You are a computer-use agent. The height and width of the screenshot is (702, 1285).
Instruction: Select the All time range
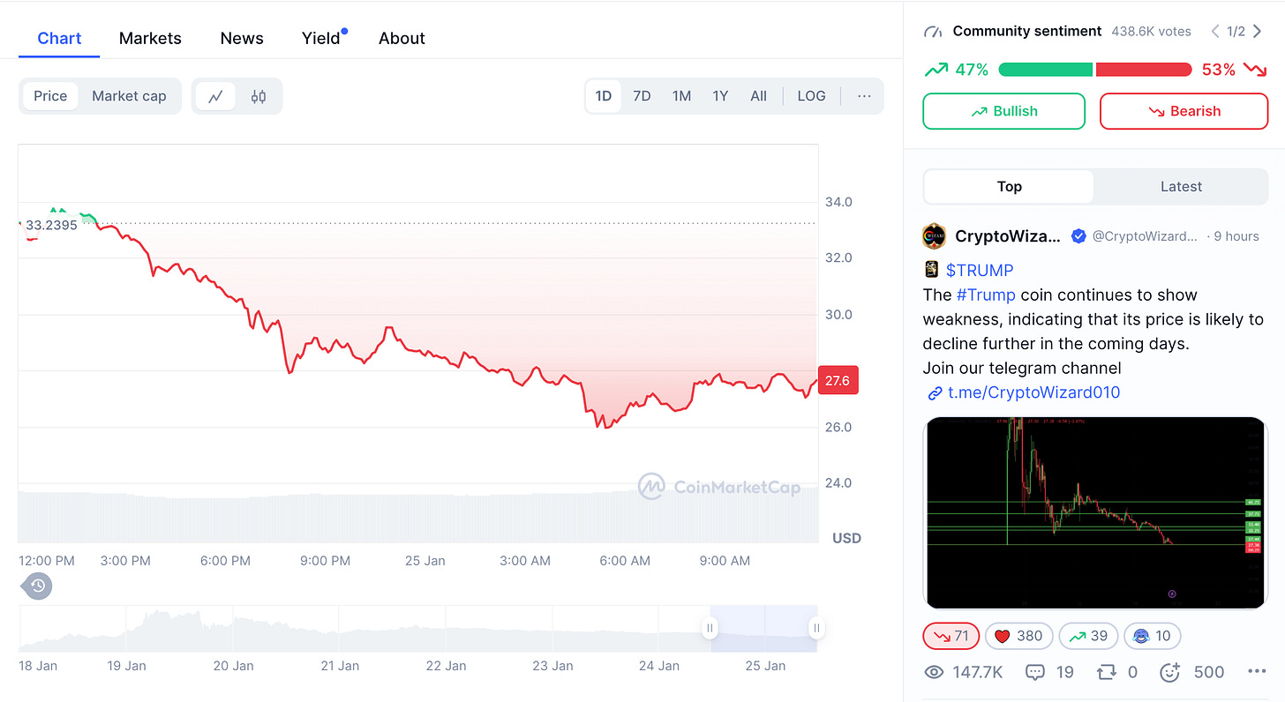click(x=759, y=96)
